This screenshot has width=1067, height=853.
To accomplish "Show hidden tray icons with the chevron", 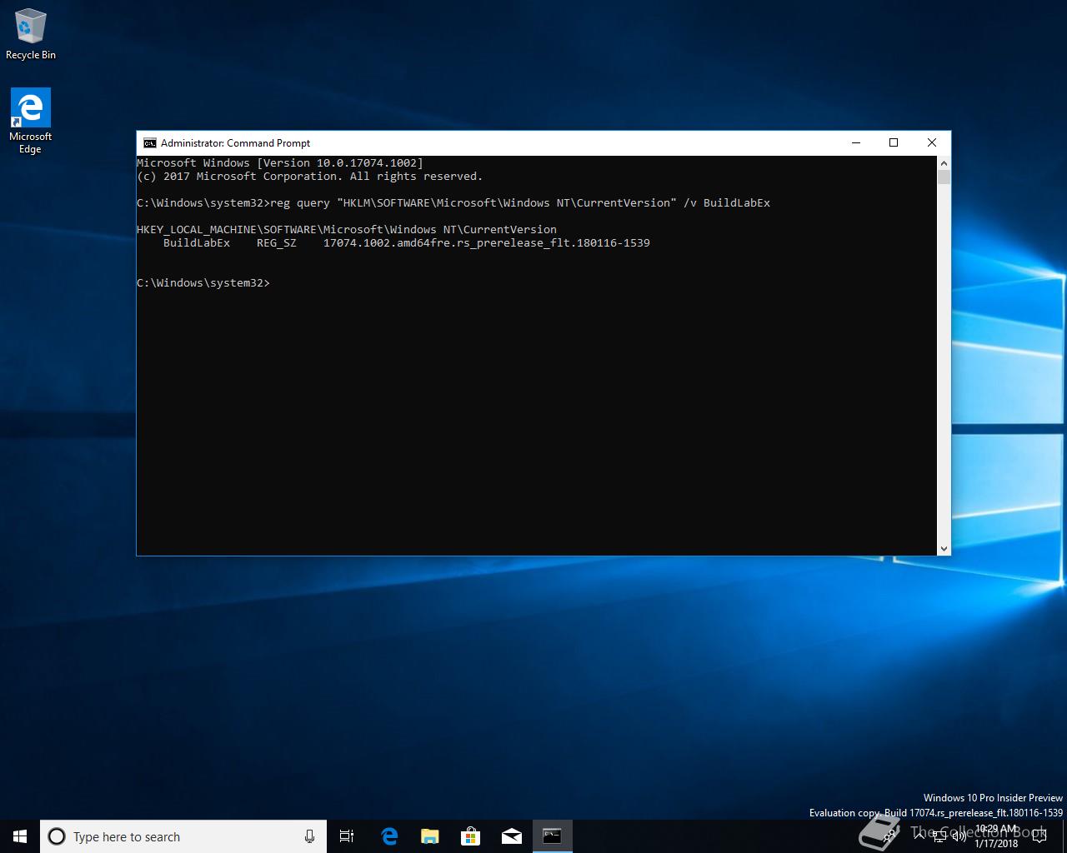I will click(x=919, y=836).
